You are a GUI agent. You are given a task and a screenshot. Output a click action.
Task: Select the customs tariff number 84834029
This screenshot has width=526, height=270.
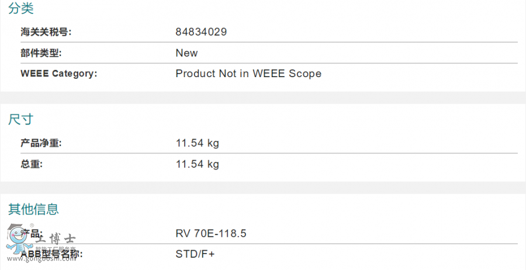pos(201,32)
